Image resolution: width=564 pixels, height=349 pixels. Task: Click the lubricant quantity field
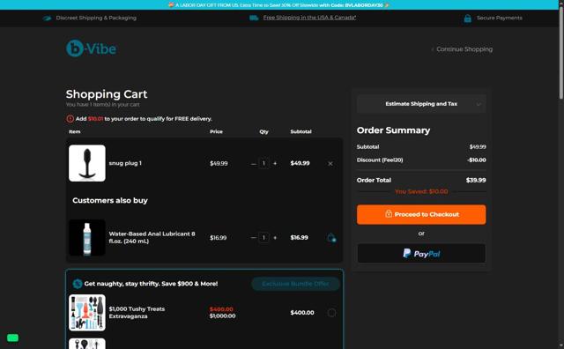click(263, 237)
